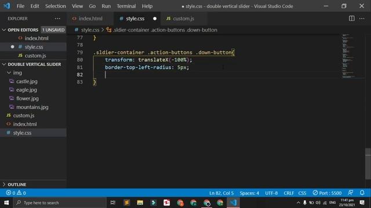This screenshot has width=371, height=208.
Task: Click line number 79 in the gutter
Action: (80, 53)
